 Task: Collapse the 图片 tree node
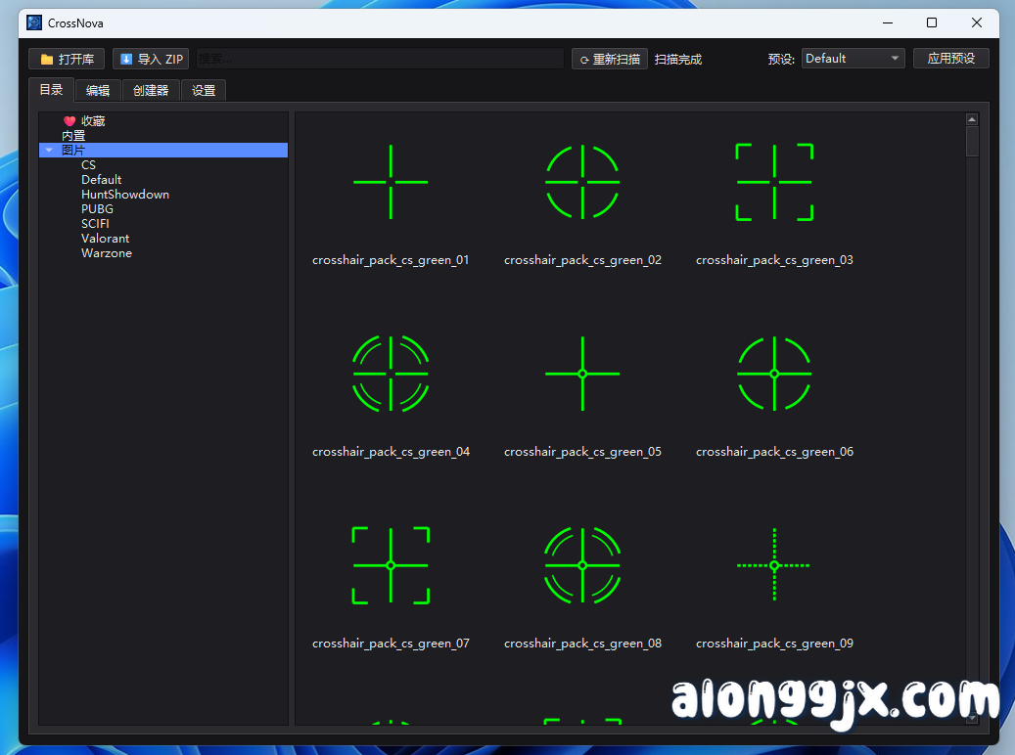tap(49, 150)
